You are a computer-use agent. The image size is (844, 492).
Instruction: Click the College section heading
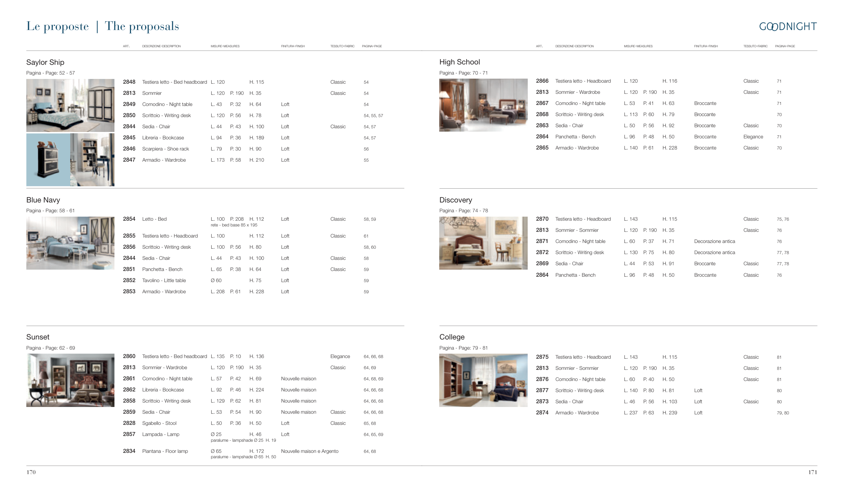[x=452, y=337]
